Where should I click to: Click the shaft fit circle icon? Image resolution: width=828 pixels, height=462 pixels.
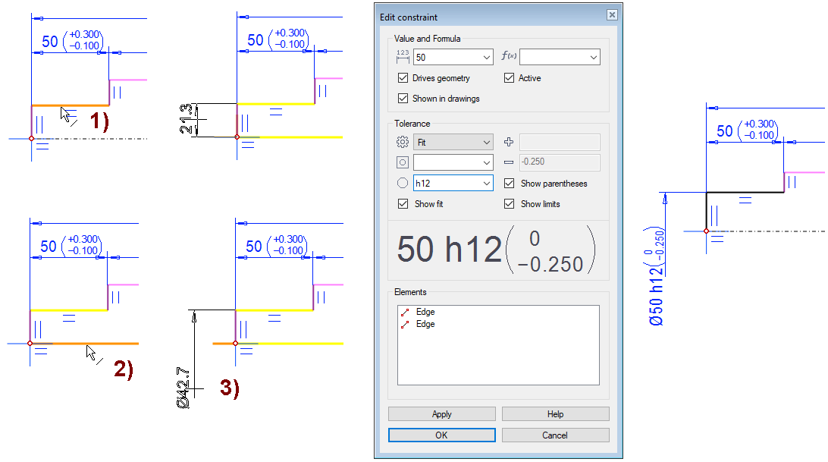(x=402, y=183)
